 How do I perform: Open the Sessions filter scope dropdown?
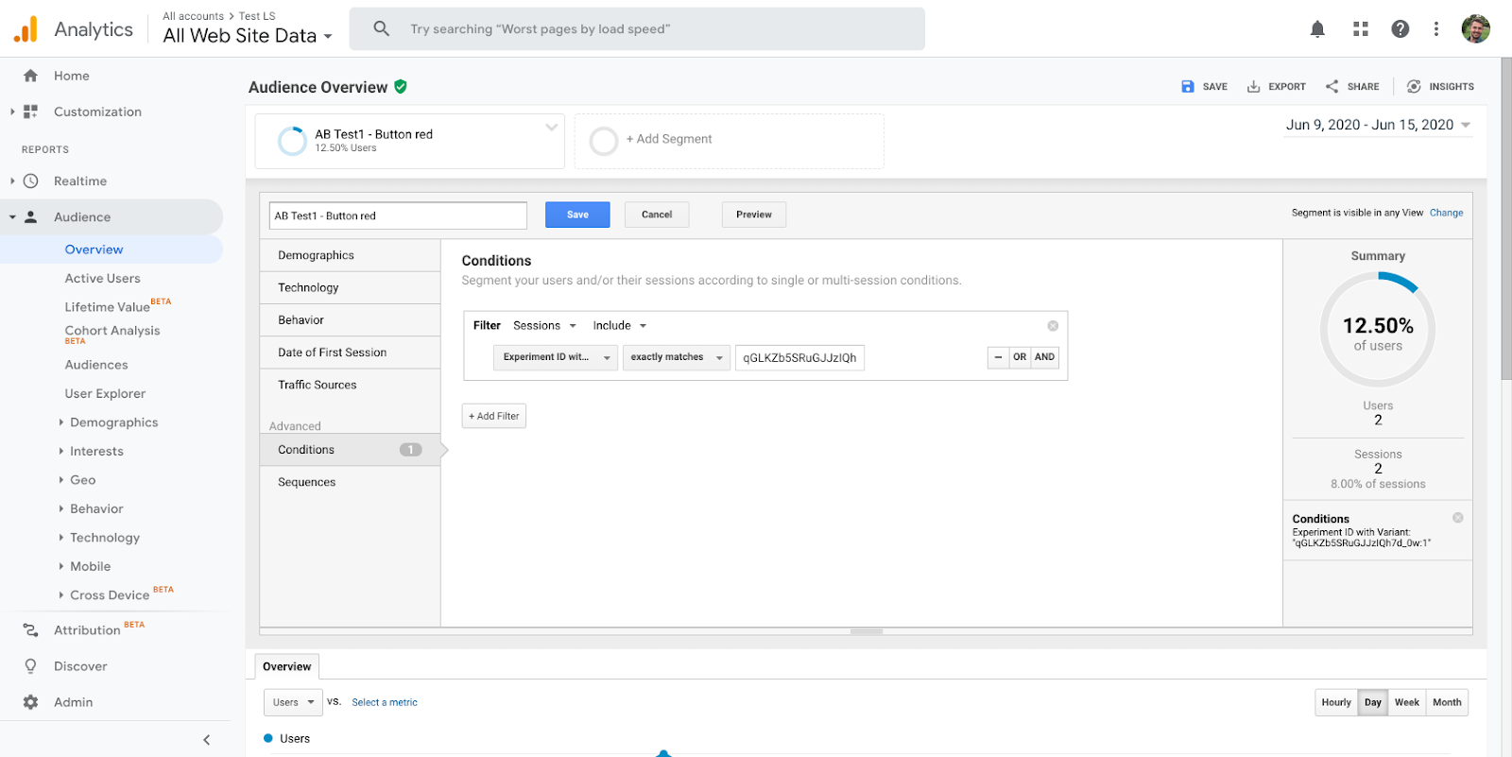(544, 326)
